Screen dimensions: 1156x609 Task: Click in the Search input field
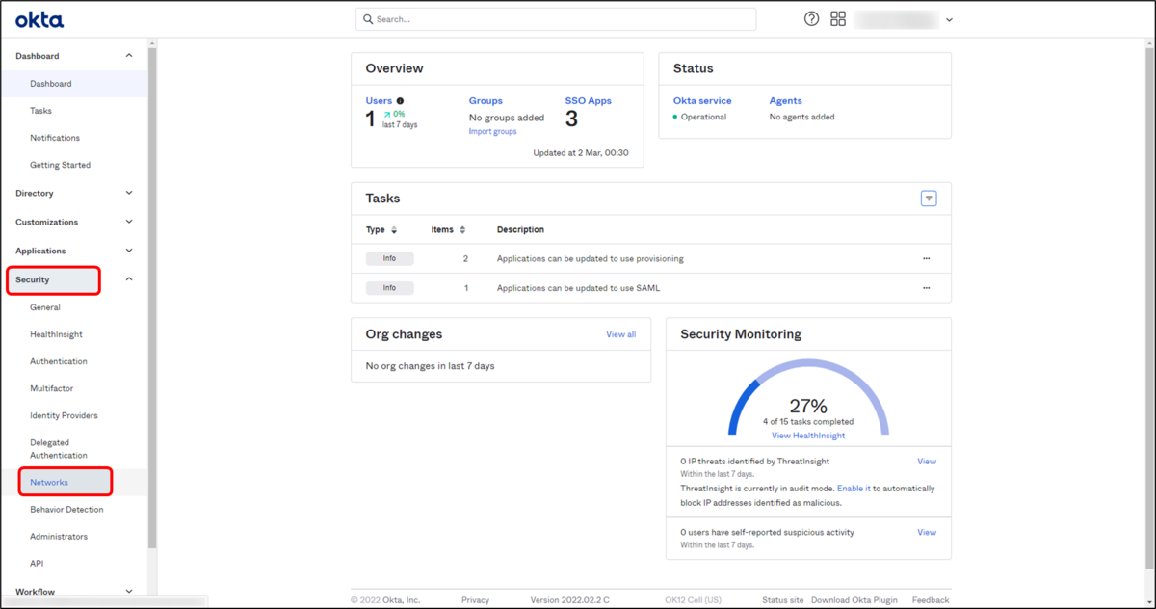[556, 19]
